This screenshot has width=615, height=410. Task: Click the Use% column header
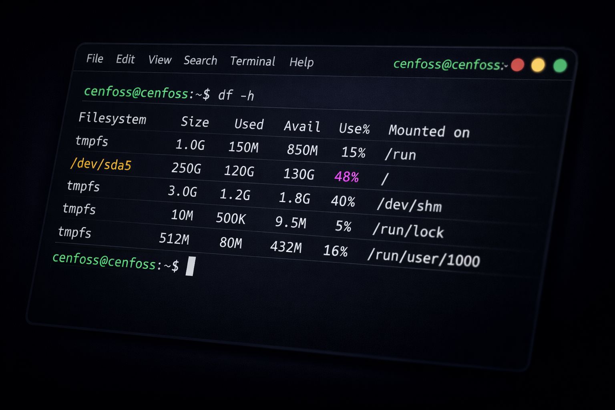click(x=354, y=129)
